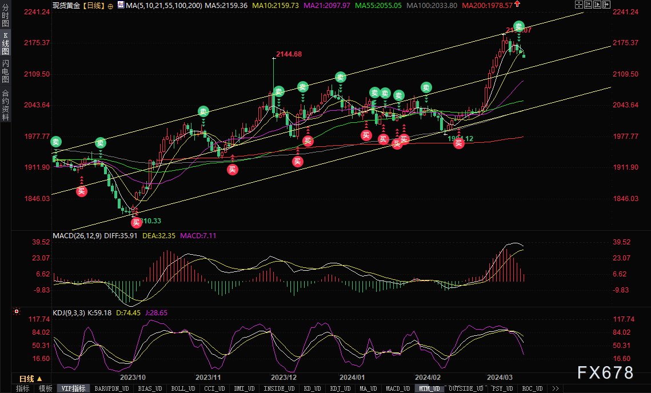651x393 pixels.
Task: Click the K:59.18 value
Action: pyautogui.click(x=99, y=313)
